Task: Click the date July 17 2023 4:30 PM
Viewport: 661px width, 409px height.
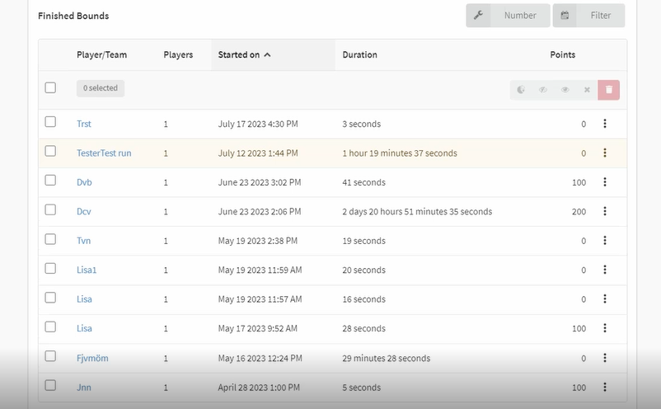Action: tap(258, 124)
